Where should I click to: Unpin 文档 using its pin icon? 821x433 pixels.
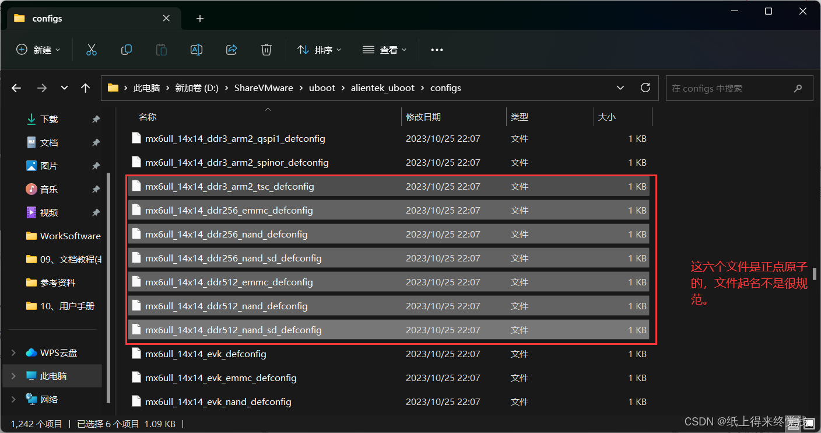(x=96, y=142)
